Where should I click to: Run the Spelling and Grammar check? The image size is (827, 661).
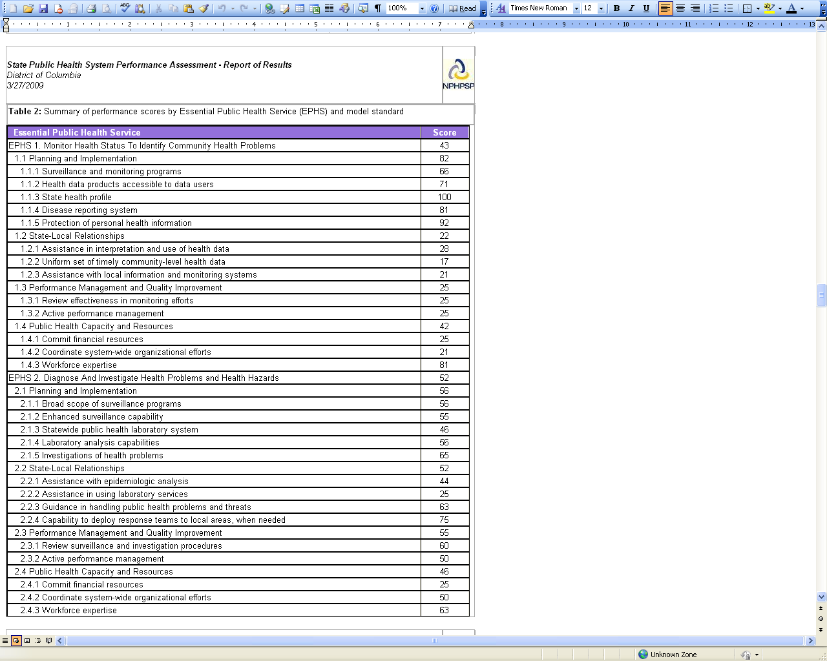[125, 8]
